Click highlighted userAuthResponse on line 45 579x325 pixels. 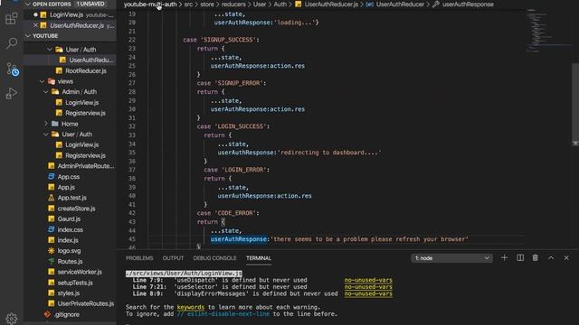(x=239, y=239)
